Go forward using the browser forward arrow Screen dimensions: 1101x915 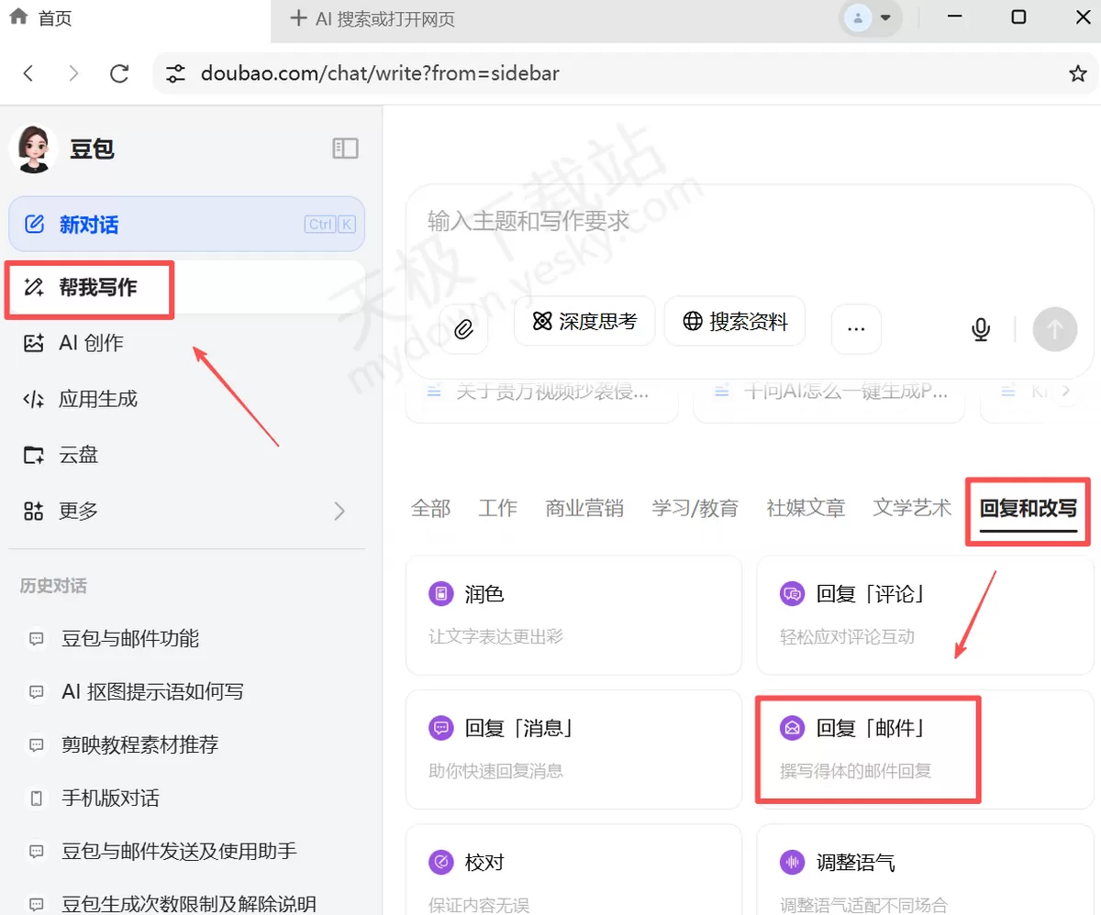[x=74, y=73]
